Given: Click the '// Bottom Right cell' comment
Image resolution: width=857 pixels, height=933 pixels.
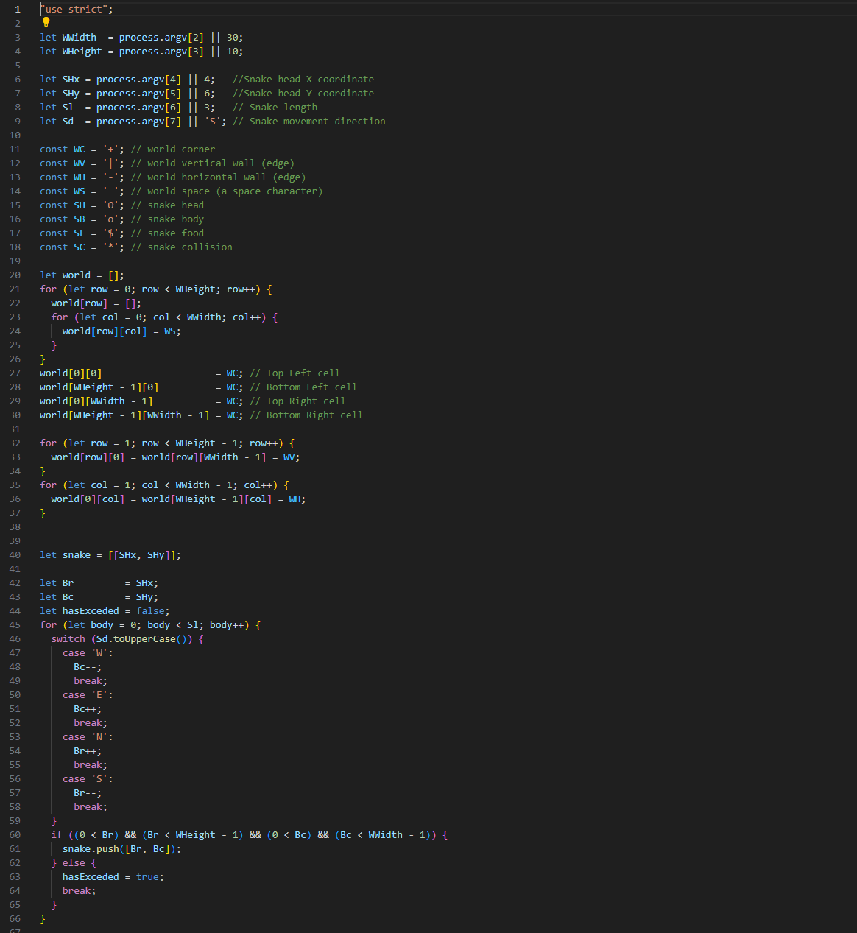Looking at the screenshot, I should 306,415.
